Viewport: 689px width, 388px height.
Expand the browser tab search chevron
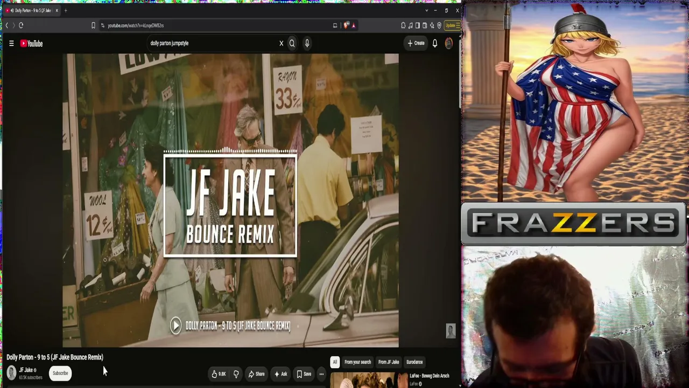point(427,10)
